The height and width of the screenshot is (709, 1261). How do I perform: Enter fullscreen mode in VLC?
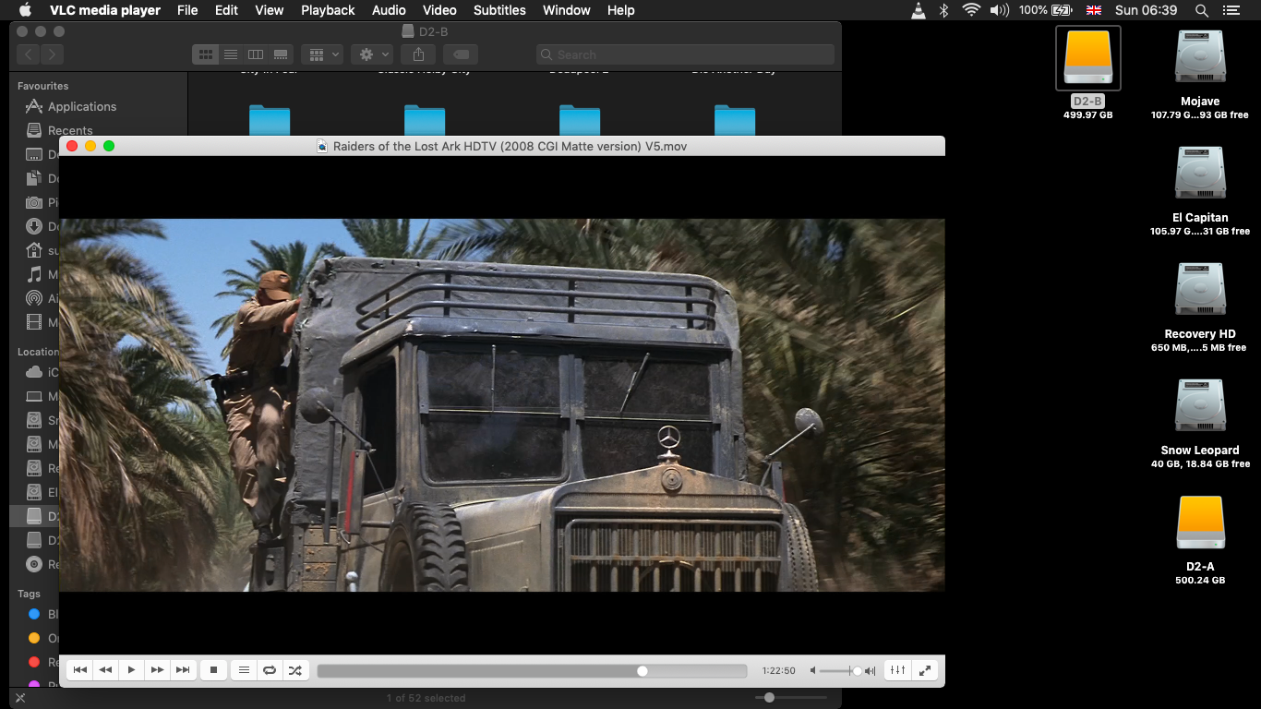coord(925,670)
